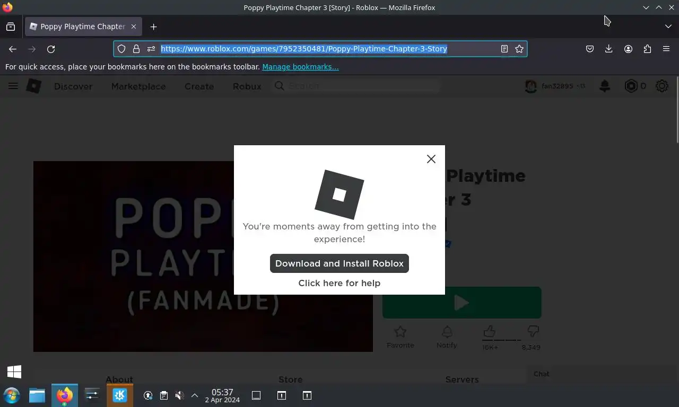Open the Discover menu item
The width and height of the screenshot is (679, 407).
[x=73, y=86]
